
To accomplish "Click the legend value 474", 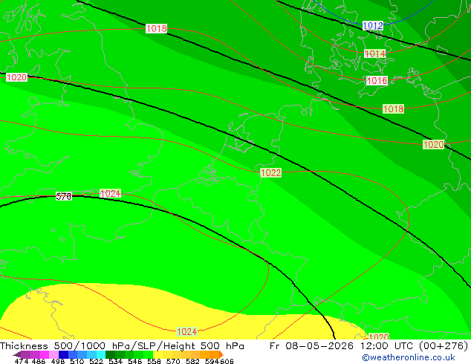I will [22, 361].
